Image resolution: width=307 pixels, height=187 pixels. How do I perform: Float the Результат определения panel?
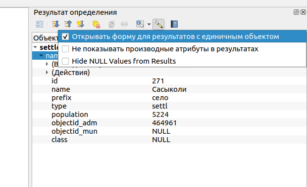[296, 12]
